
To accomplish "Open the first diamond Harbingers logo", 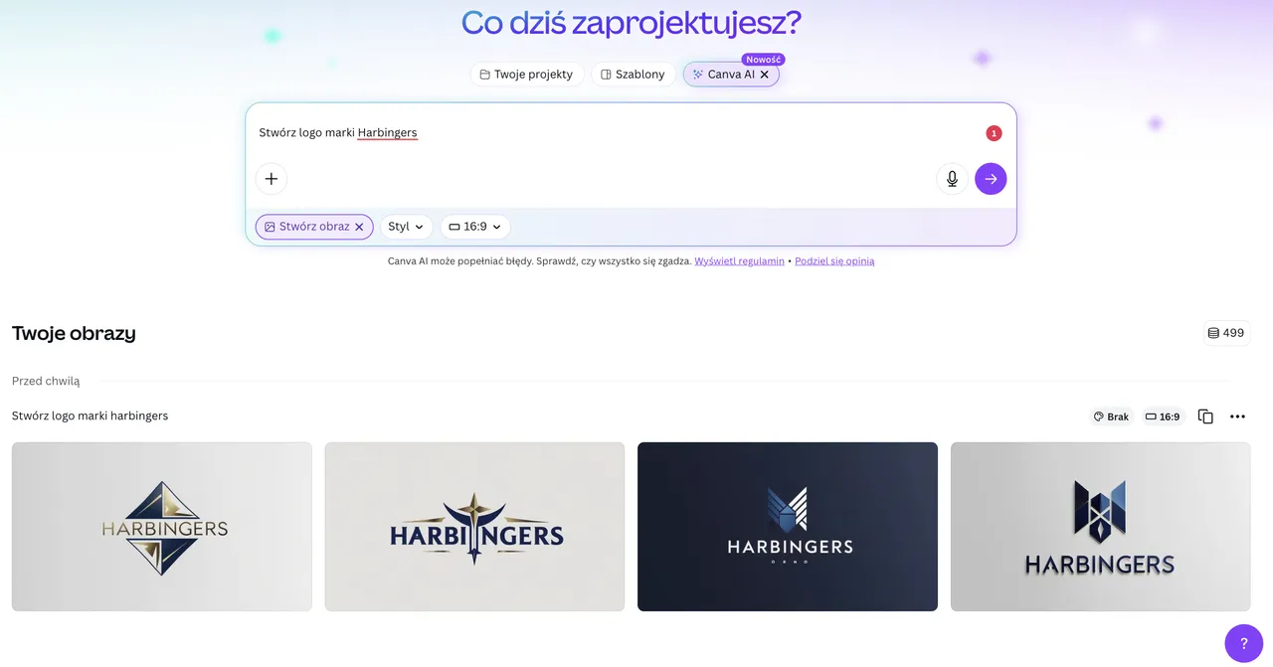I will pyautogui.click(x=161, y=527).
